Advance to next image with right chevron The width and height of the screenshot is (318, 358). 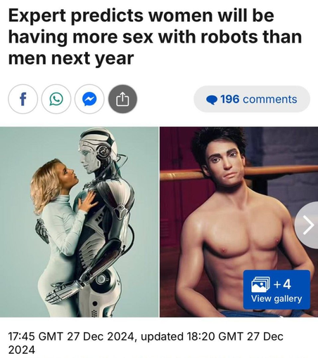tap(308, 225)
